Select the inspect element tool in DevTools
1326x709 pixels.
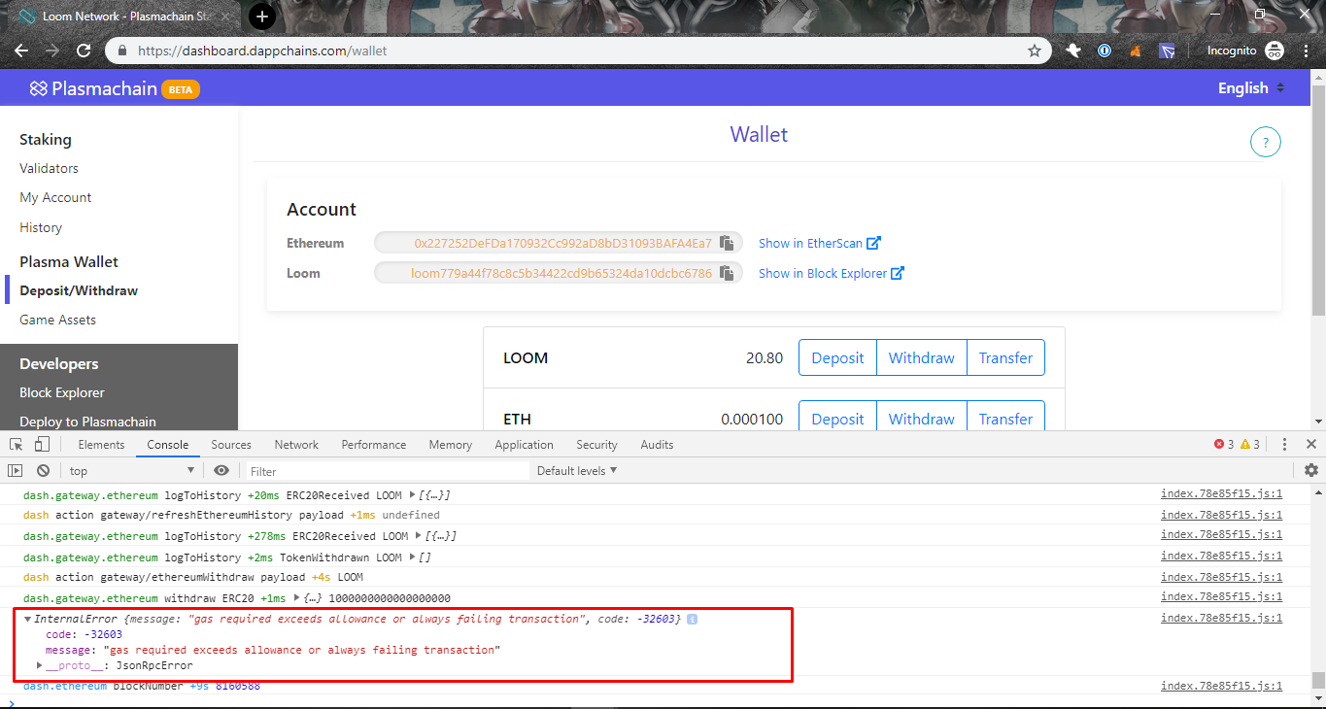pos(15,444)
